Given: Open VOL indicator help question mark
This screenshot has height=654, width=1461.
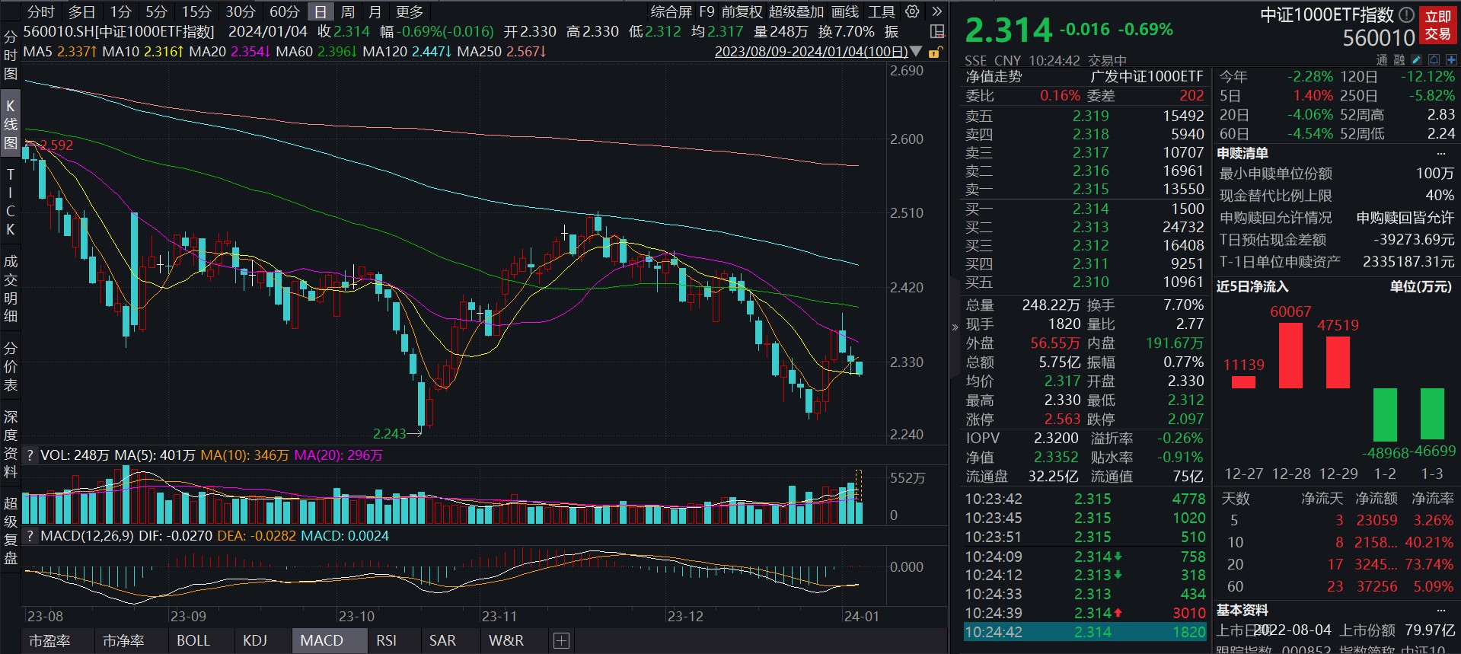Looking at the screenshot, I should pyautogui.click(x=30, y=455).
